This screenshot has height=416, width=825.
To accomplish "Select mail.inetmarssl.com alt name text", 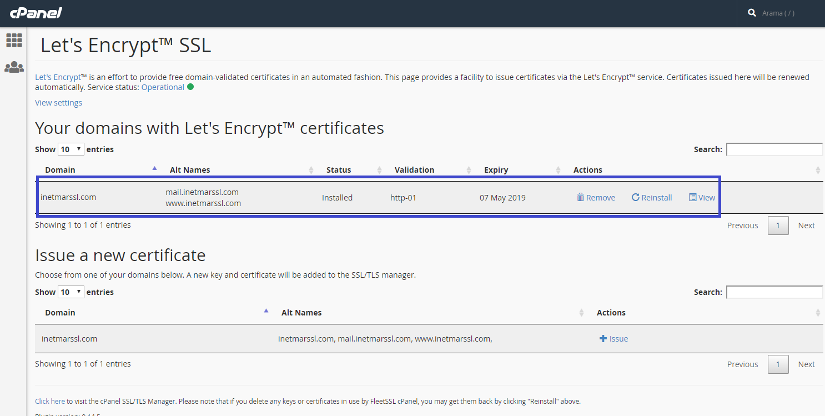I will point(202,192).
